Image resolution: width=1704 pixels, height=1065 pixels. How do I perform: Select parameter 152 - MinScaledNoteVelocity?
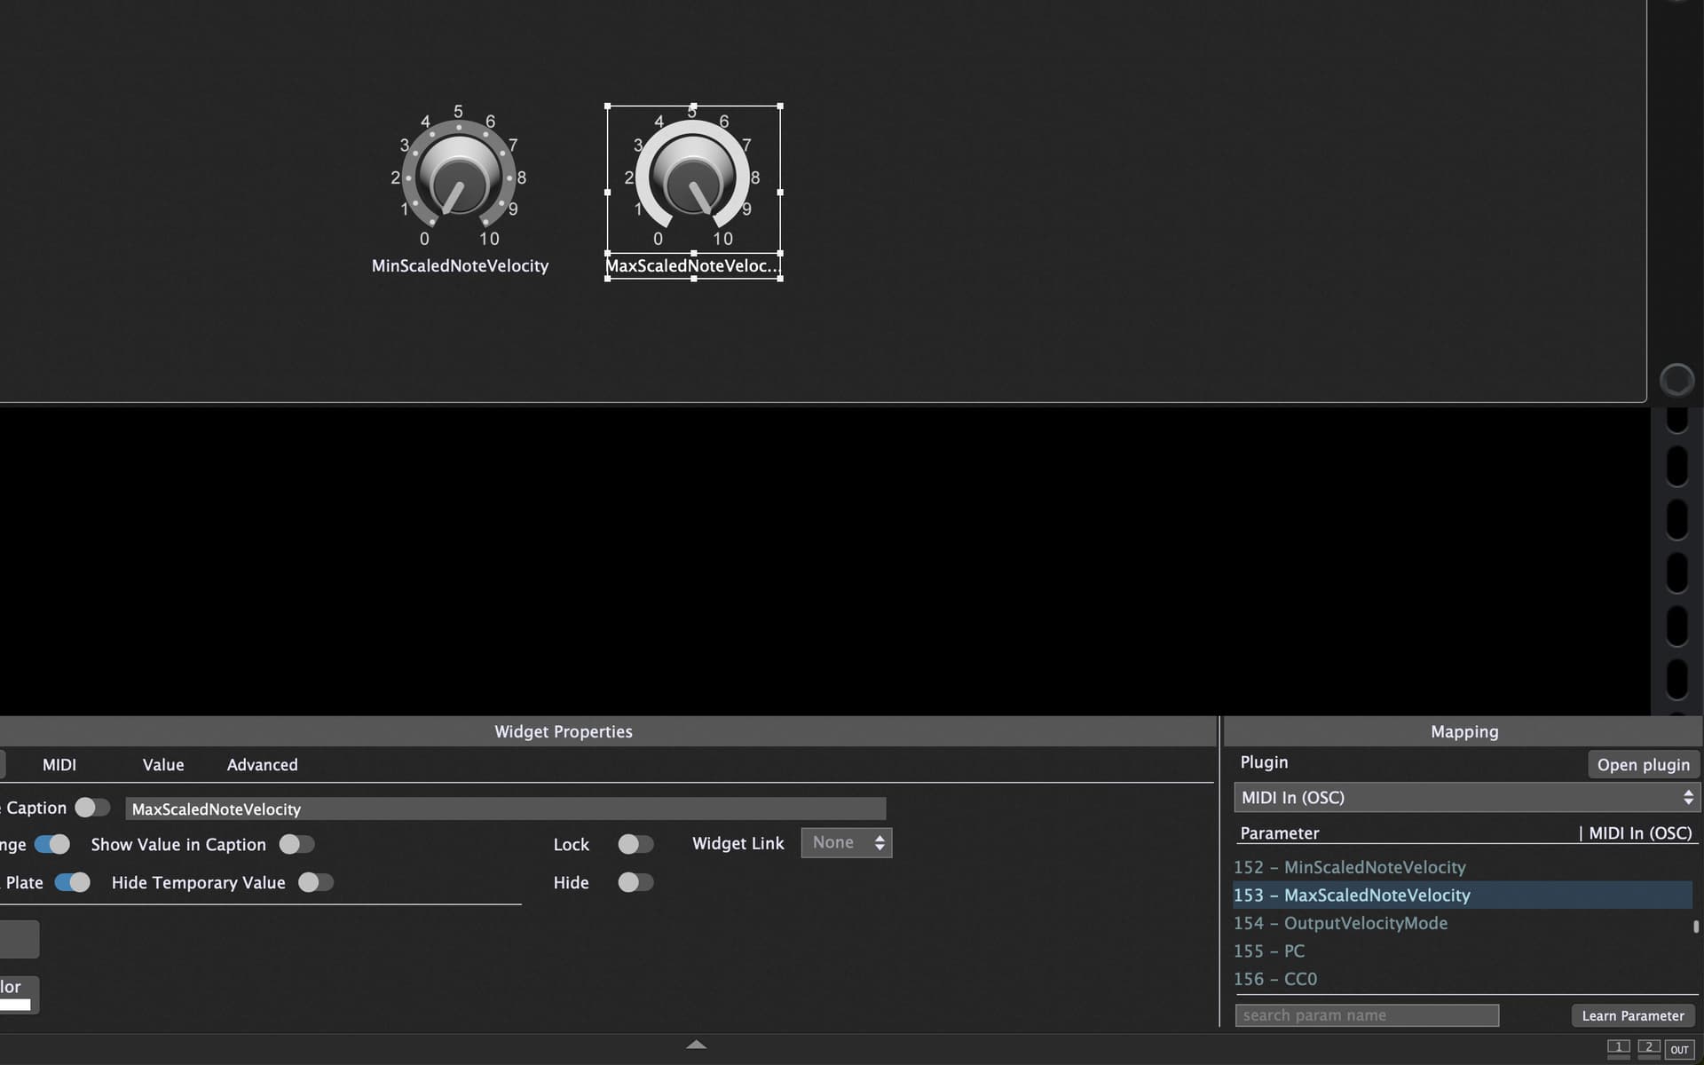(1463, 867)
